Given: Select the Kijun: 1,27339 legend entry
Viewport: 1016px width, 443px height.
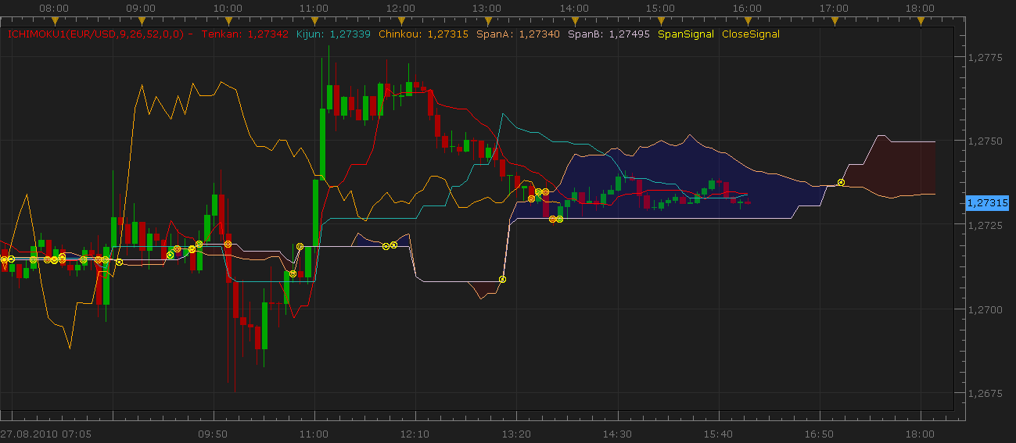Looking at the screenshot, I should click(x=334, y=34).
